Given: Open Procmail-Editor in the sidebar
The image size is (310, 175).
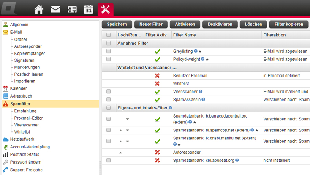Looking at the screenshot, I should 28,118.
